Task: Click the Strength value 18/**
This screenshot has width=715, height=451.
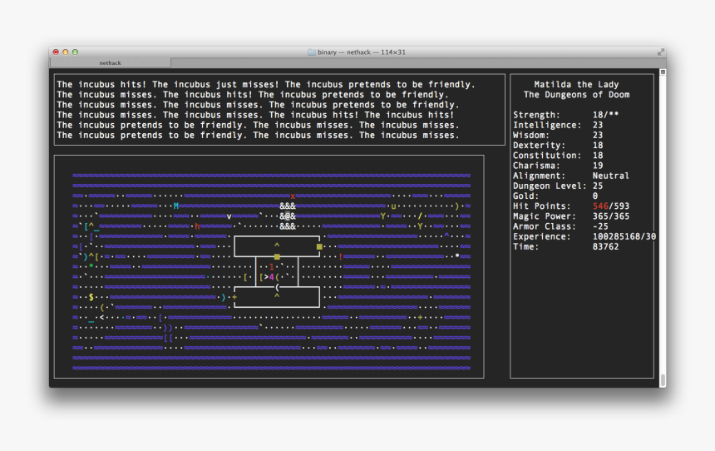Action: tap(605, 115)
